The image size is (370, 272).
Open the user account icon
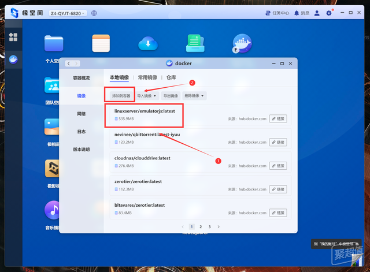317,13
